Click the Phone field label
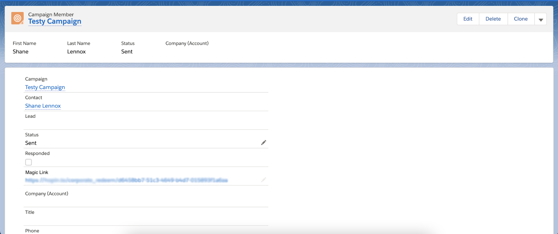This screenshot has width=558, height=234. pos(32,231)
